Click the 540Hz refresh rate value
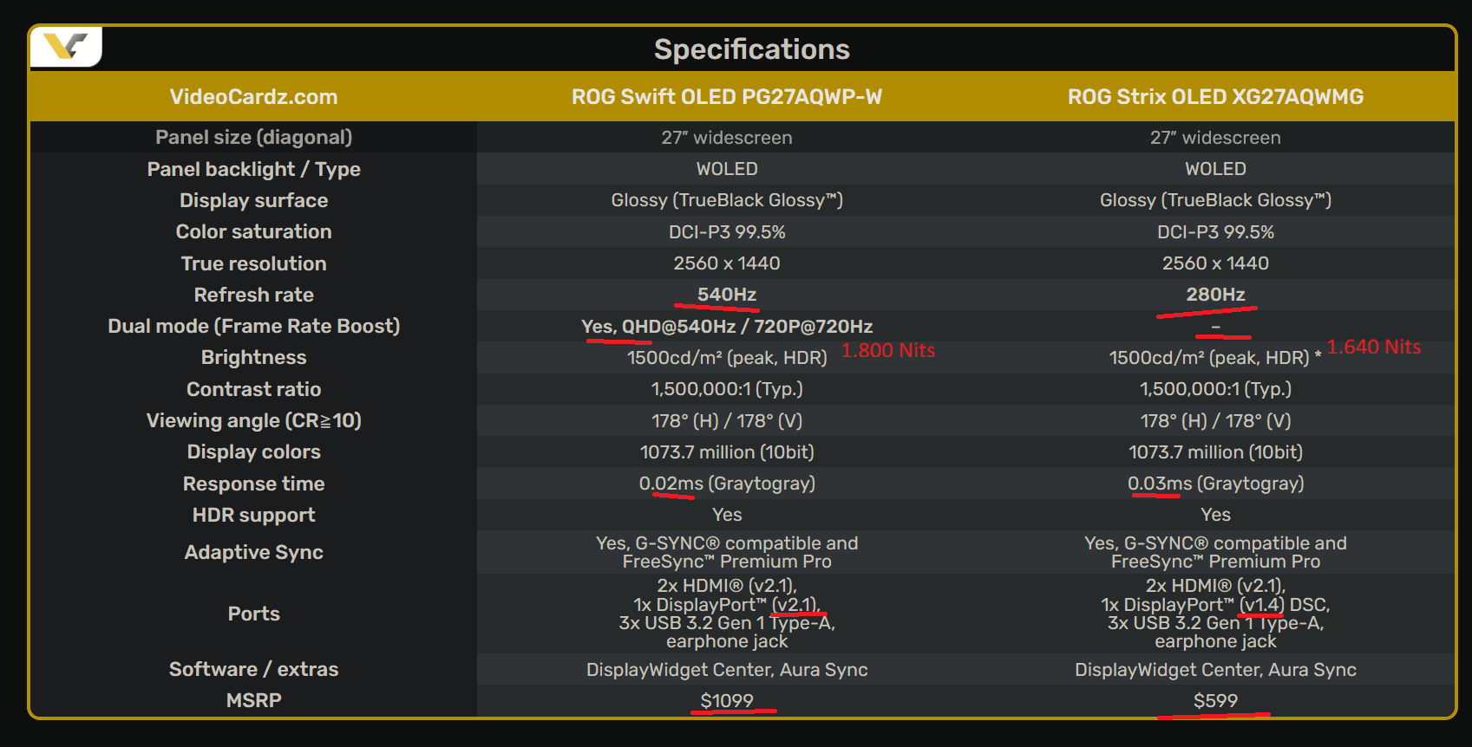This screenshot has height=747, width=1472. click(x=727, y=295)
